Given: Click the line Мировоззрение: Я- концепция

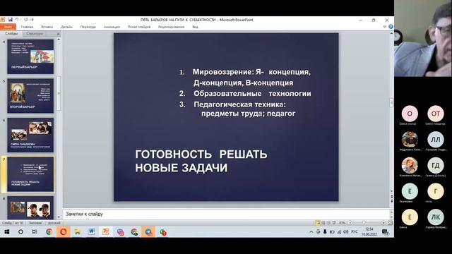Looking at the screenshot, I should [251, 72].
